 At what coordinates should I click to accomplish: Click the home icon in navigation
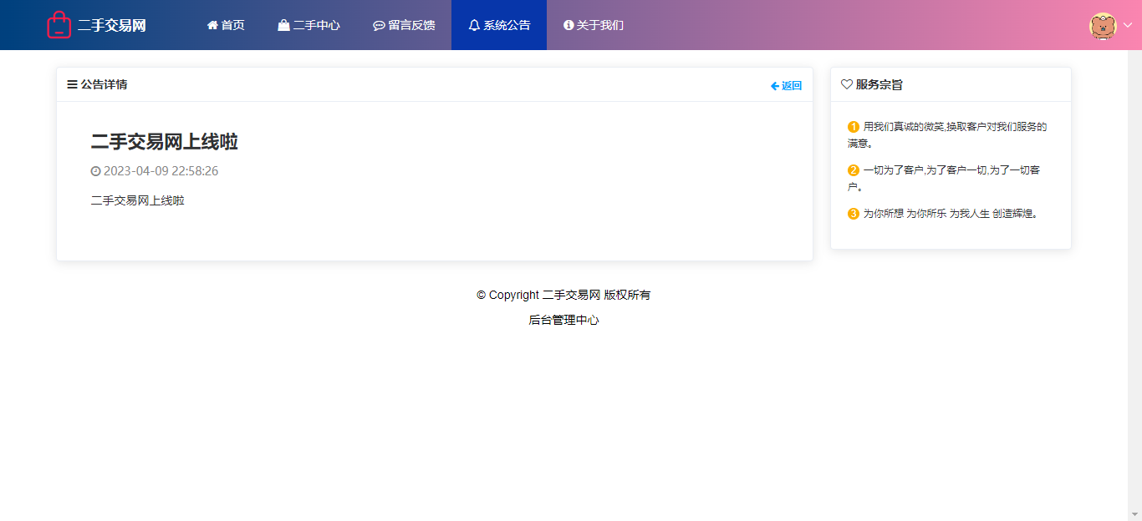tap(212, 25)
